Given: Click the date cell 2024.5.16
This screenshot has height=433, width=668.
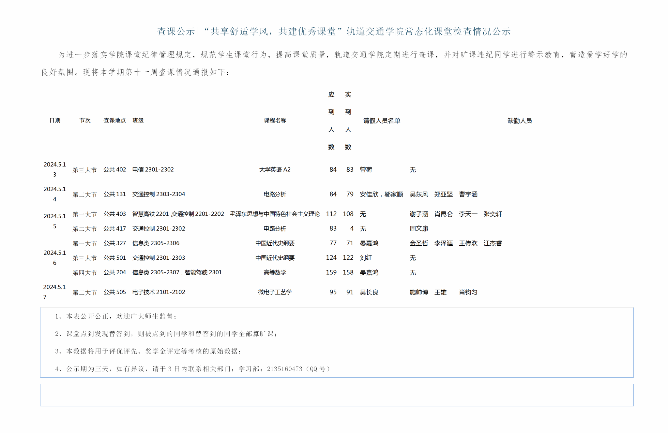Looking at the screenshot, I should [x=54, y=258].
